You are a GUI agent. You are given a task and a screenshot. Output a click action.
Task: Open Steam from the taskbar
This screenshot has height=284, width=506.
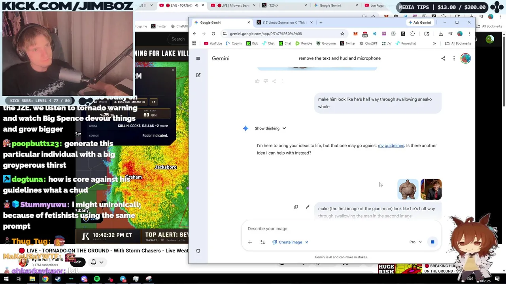(x=58, y=279)
